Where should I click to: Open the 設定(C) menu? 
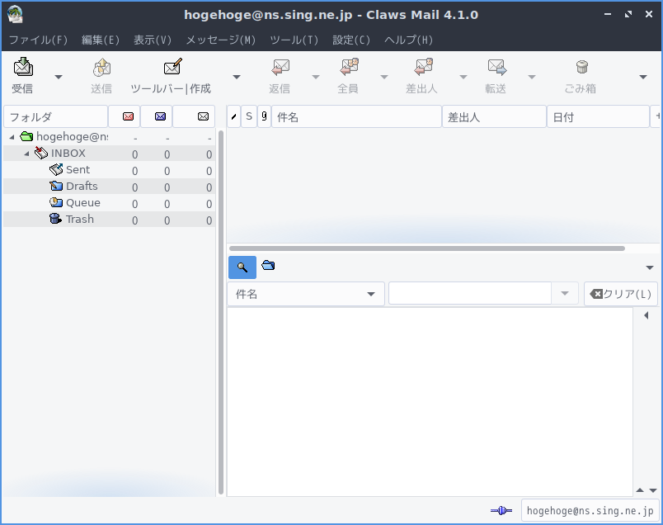(351, 40)
